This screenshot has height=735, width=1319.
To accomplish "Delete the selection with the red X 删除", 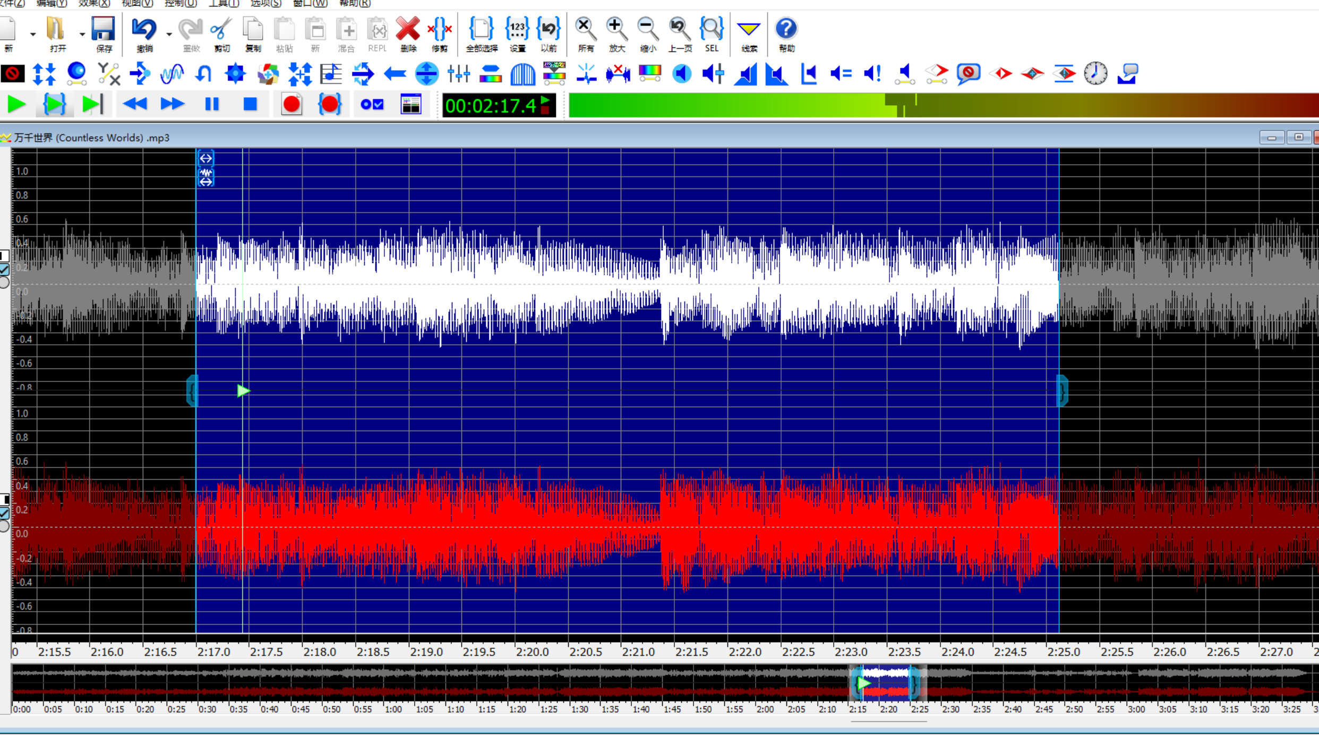I will (x=408, y=34).
